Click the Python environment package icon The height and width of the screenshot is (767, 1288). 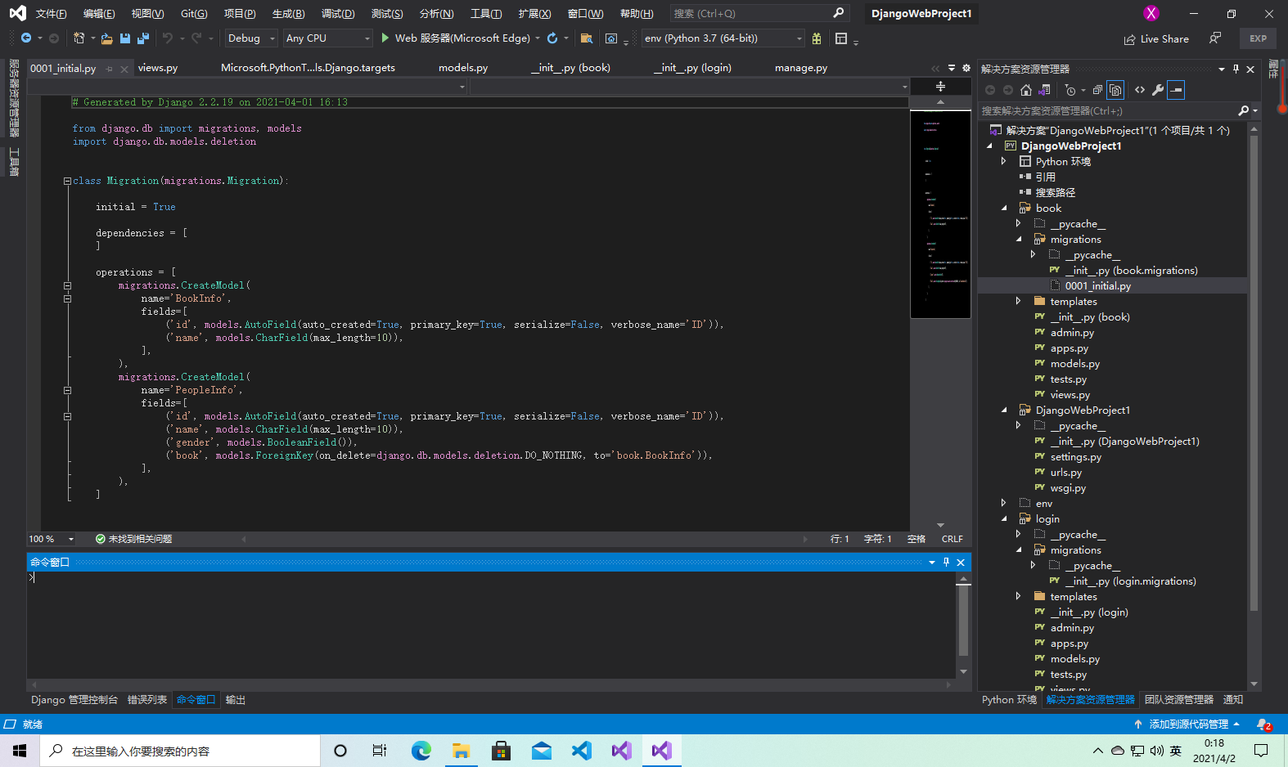(817, 38)
